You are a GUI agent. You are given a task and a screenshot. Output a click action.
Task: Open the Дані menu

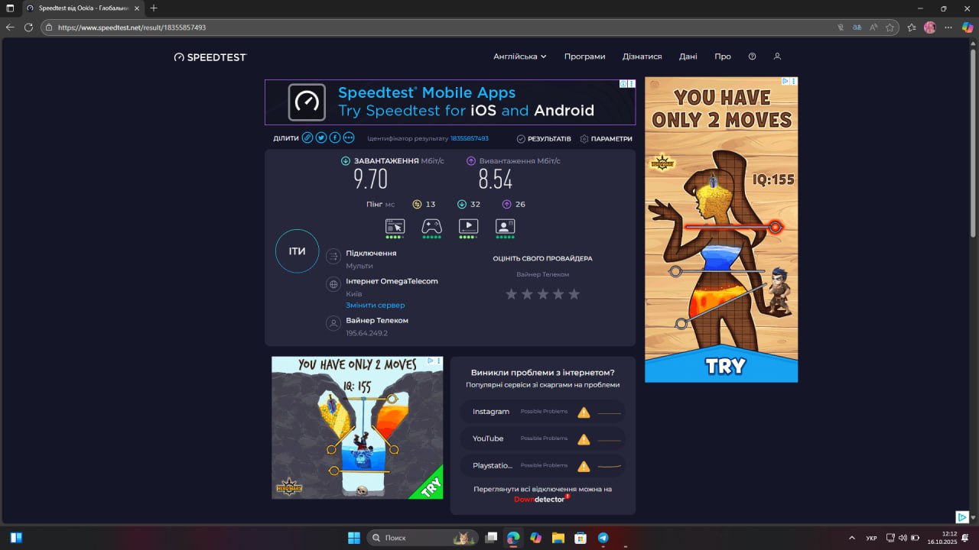coord(688,57)
